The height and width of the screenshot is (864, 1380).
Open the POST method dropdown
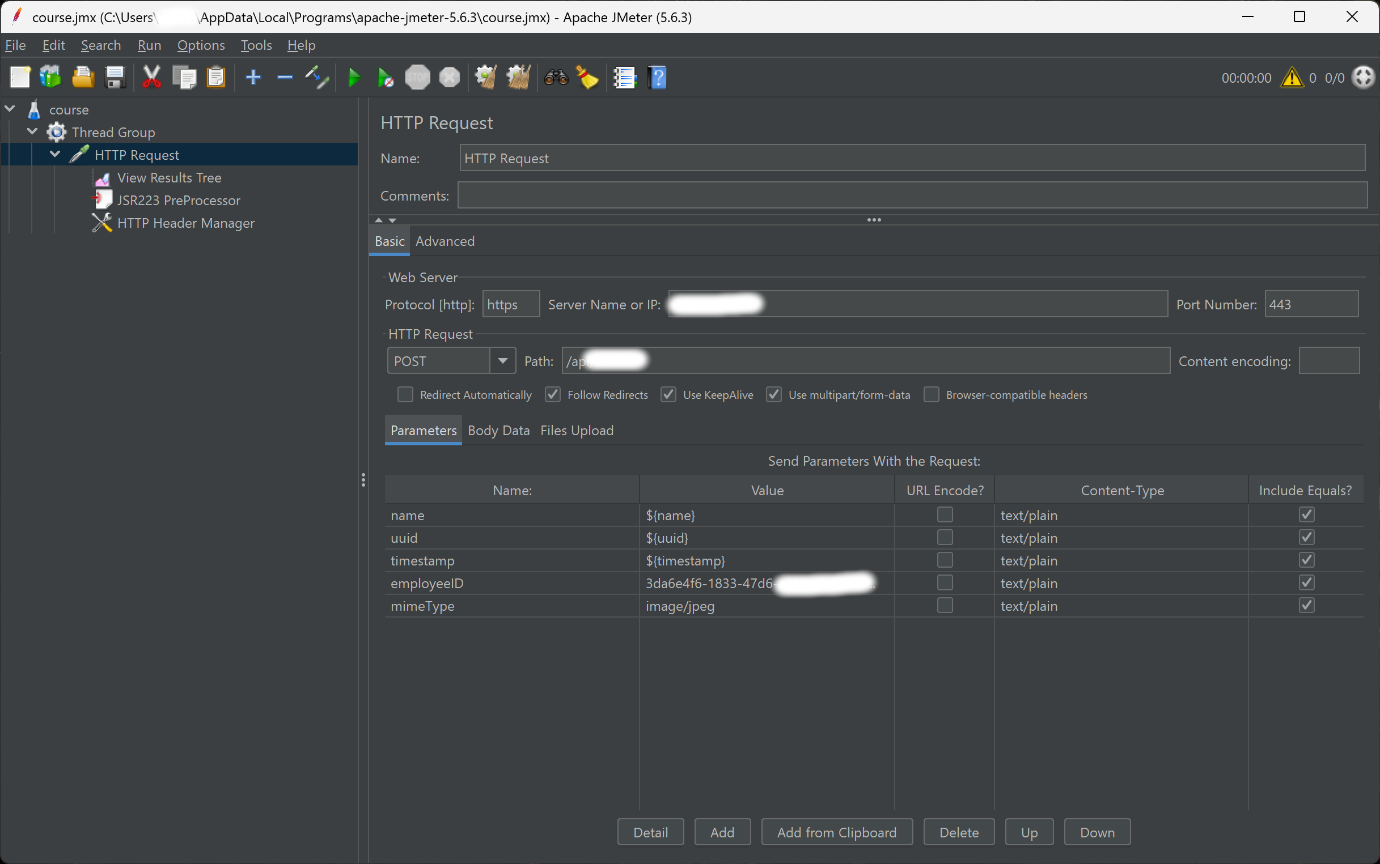tap(502, 361)
